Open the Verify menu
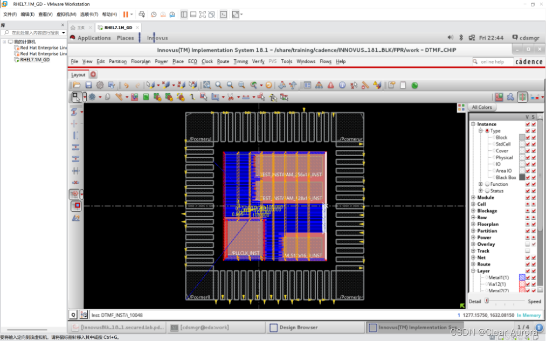 click(x=258, y=61)
